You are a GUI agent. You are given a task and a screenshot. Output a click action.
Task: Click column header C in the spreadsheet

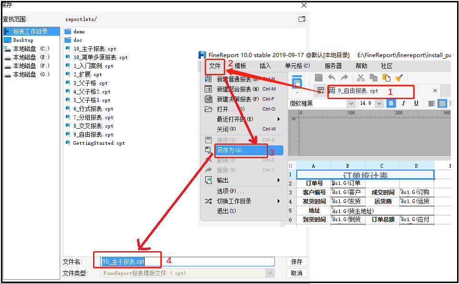382,166
